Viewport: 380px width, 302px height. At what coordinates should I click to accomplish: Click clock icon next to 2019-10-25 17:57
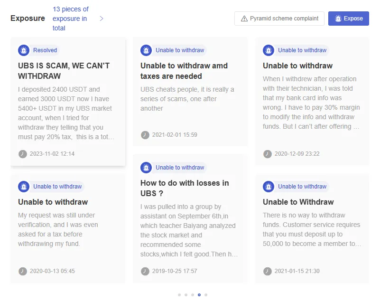click(x=145, y=271)
